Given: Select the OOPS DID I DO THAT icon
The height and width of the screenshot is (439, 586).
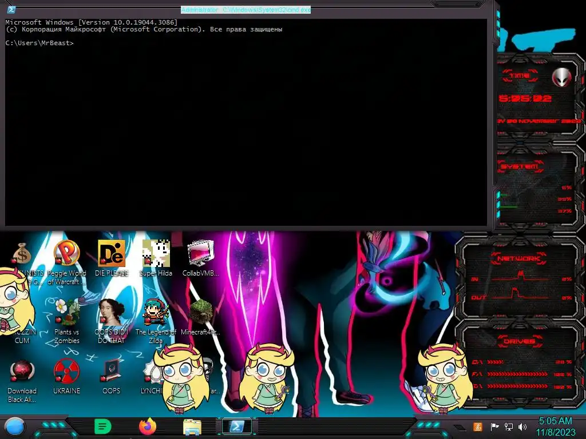Looking at the screenshot, I should (112, 321).
